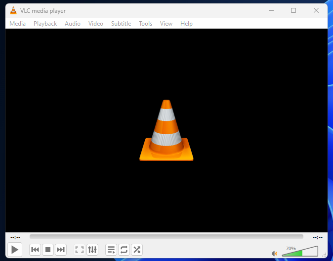Minimize the VLC window
Screen dimensions: 333x261
click(x=271, y=10)
